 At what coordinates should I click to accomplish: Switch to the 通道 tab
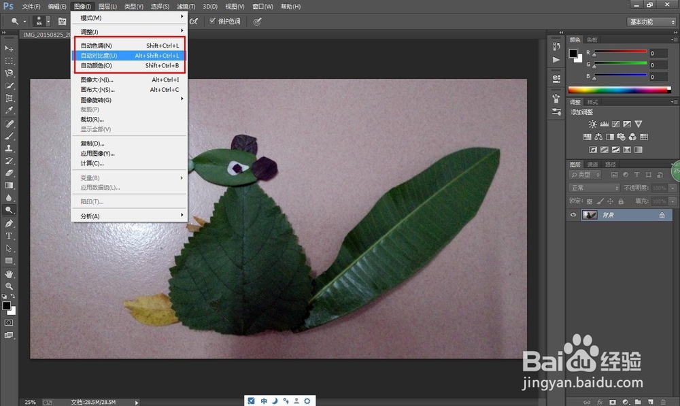pos(592,165)
